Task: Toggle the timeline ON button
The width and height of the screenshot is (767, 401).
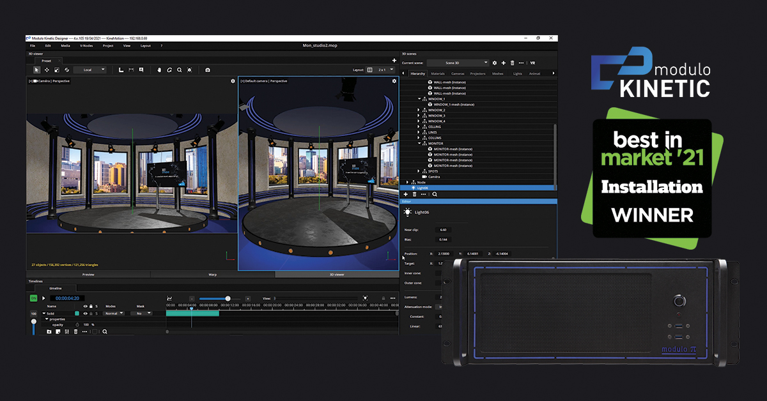Action: tap(33, 298)
